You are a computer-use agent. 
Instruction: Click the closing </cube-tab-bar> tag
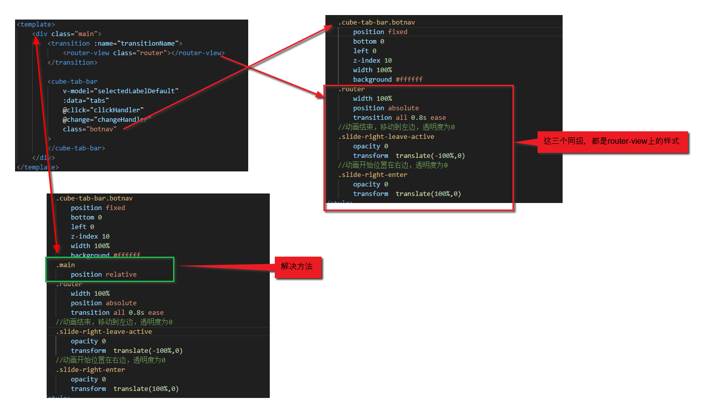pyautogui.click(x=76, y=148)
